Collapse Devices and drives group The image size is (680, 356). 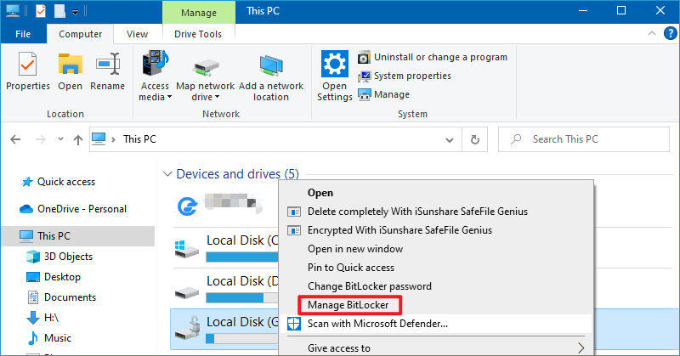[x=167, y=174]
